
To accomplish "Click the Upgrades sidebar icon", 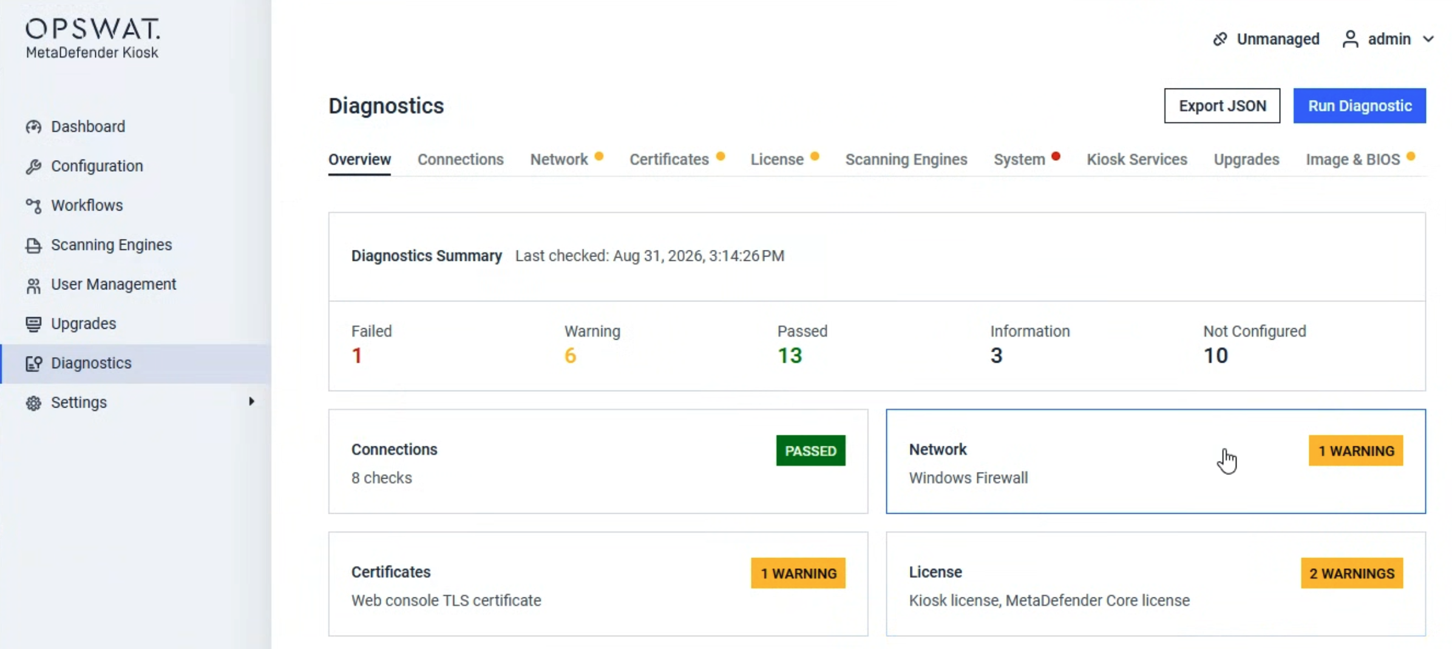I will click(x=33, y=324).
